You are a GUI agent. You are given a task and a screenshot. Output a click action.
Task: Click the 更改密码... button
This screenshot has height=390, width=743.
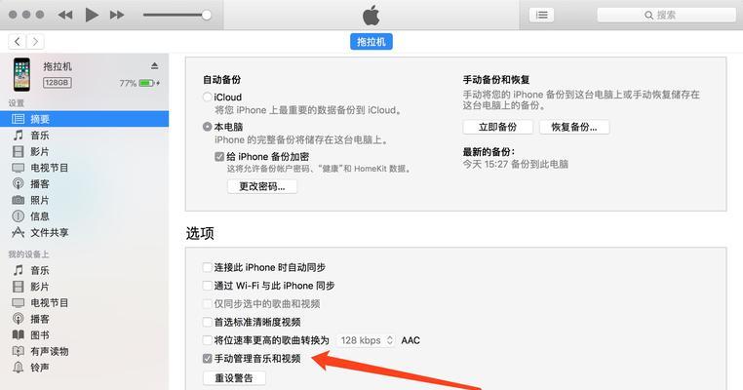[262, 186]
